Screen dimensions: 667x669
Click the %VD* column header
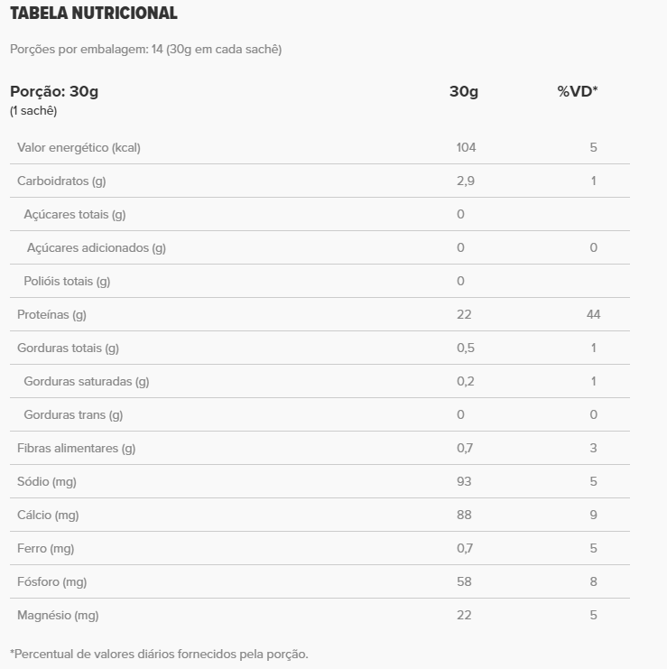tap(578, 91)
